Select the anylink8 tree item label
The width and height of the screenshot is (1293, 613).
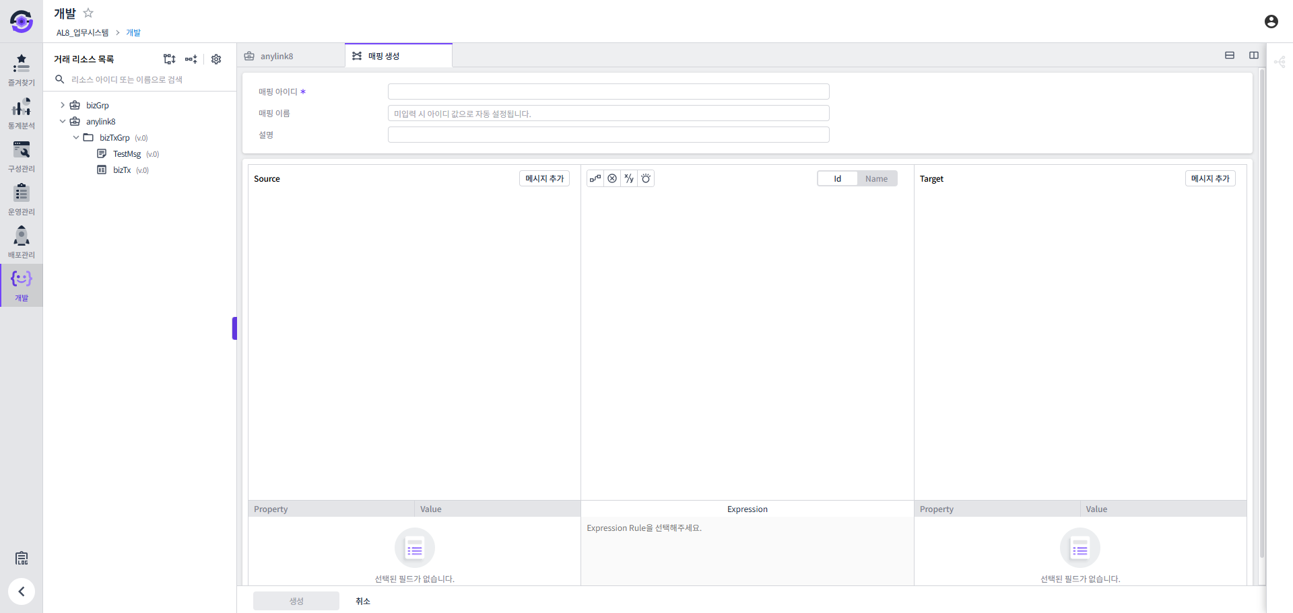(101, 122)
